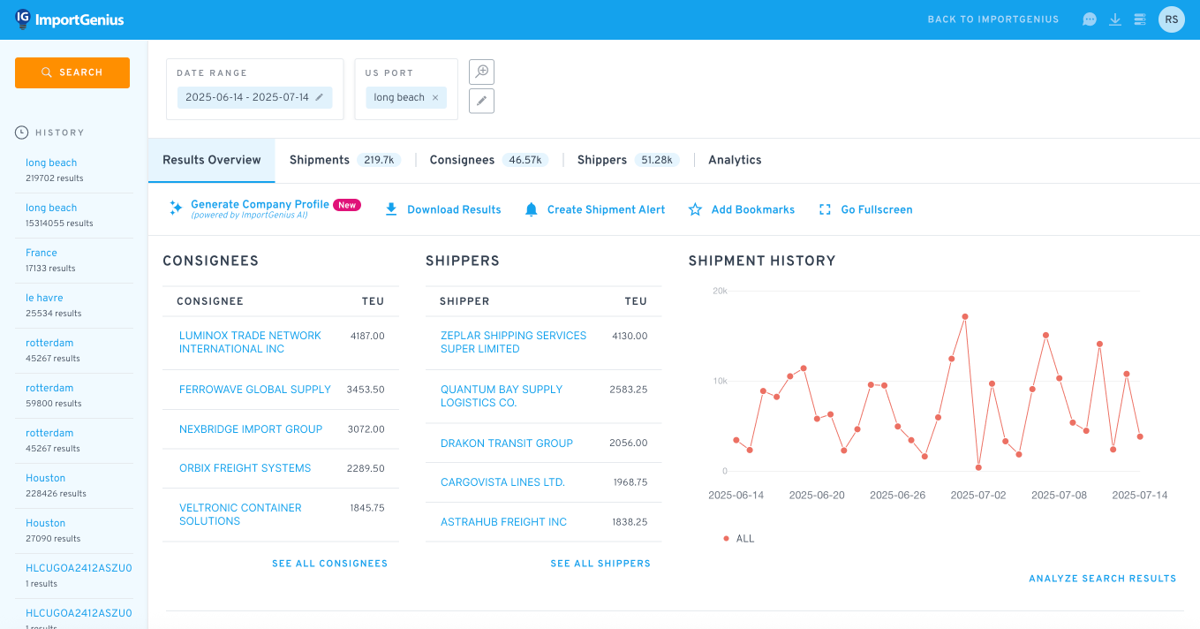Click ANALYZE SEARCH RESULTS

coord(1102,579)
